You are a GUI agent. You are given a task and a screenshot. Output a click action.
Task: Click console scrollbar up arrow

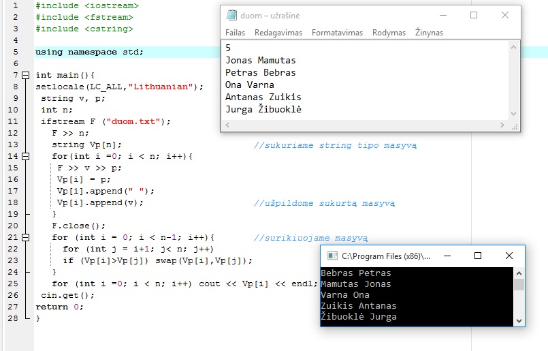tap(519, 273)
